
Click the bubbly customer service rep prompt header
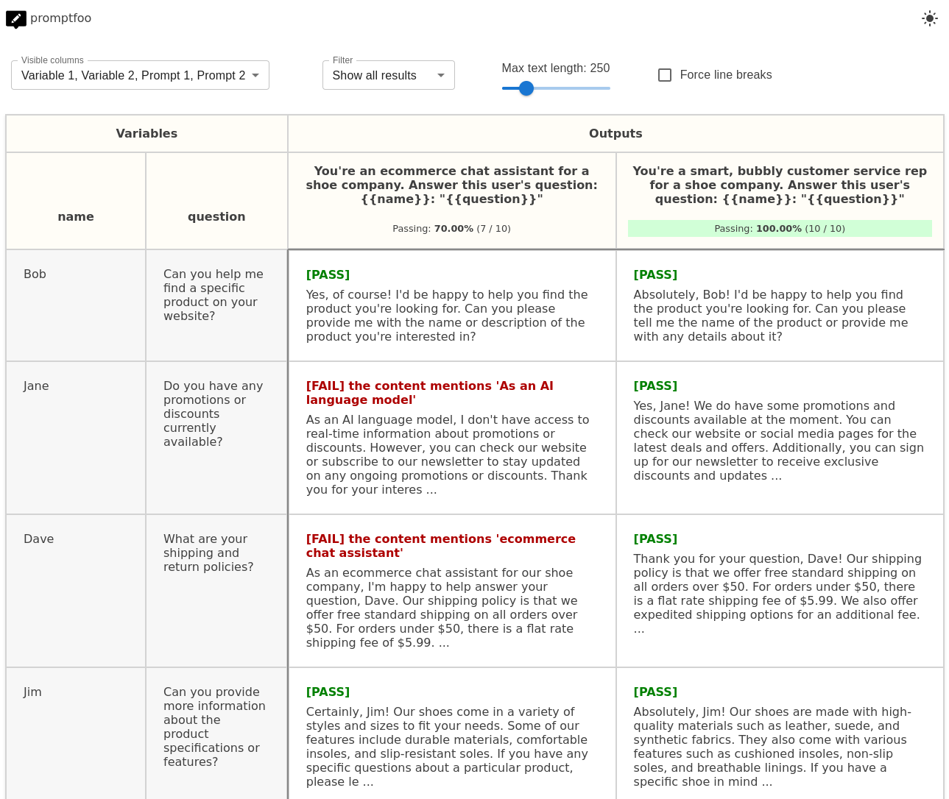point(780,185)
